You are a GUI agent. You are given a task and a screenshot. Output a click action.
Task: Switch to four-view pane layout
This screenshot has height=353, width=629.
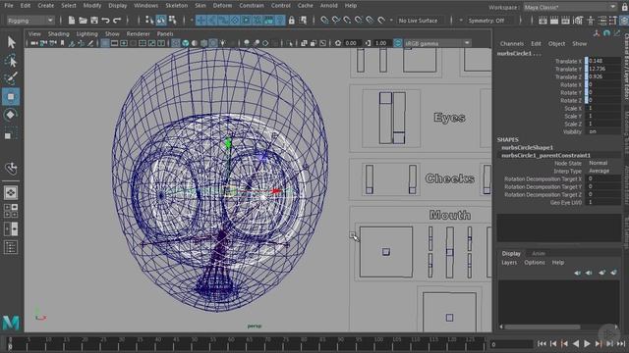point(11,211)
